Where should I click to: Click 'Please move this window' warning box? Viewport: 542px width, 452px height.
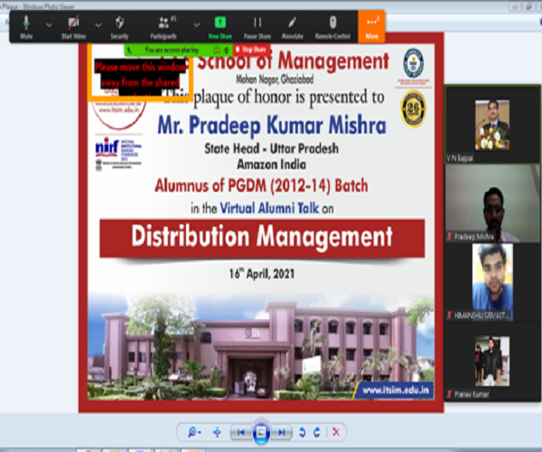(x=140, y=73)
